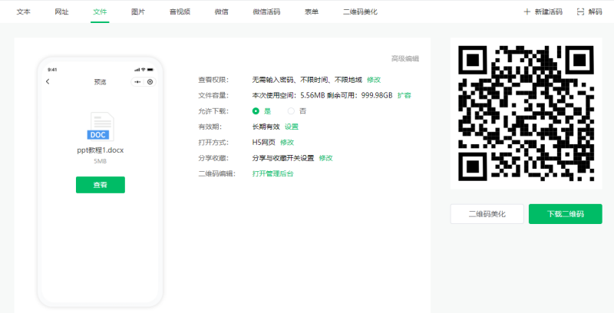Click the blue DOC file icon
Image resolution: width=614 pixels, height=313 pixels.
coord(101,127)
